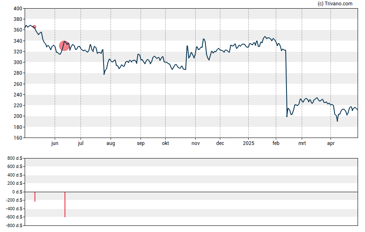The width and height of the screenshot is (365, 232).
Task: Click the '280' price axis label
Action: [x=18, y=73]
